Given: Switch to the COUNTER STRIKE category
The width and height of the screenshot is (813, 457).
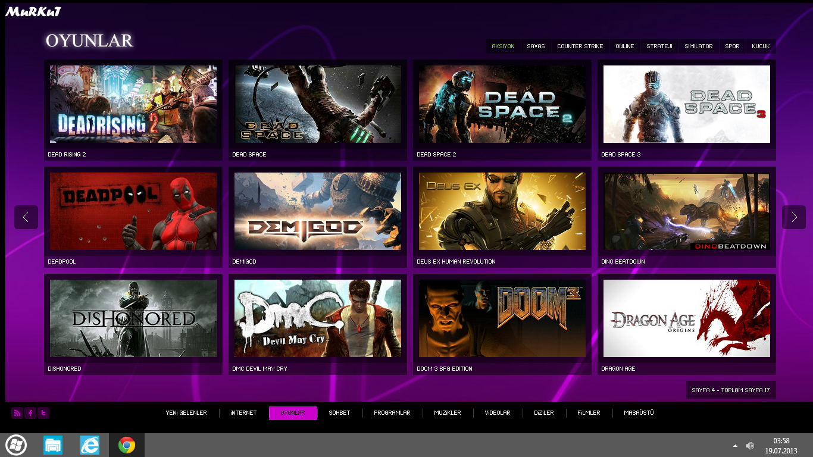Looking at the screenshot, I should (580, 46).
